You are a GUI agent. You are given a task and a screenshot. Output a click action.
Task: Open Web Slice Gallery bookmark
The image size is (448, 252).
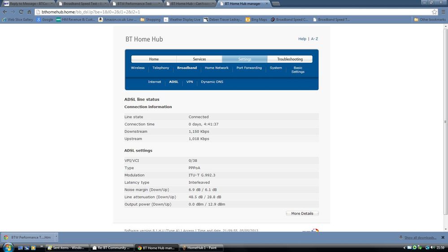tap(18, 20)
